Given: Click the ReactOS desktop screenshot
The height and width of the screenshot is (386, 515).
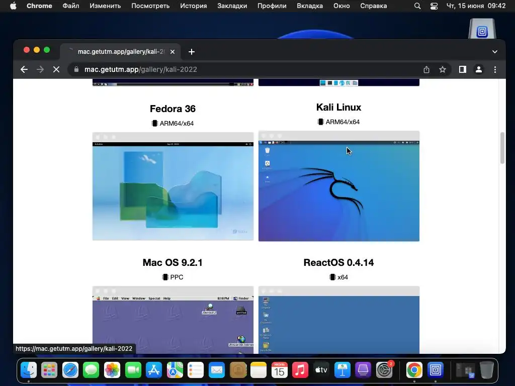Looking at the screenshot, I should tap(339, 320).
